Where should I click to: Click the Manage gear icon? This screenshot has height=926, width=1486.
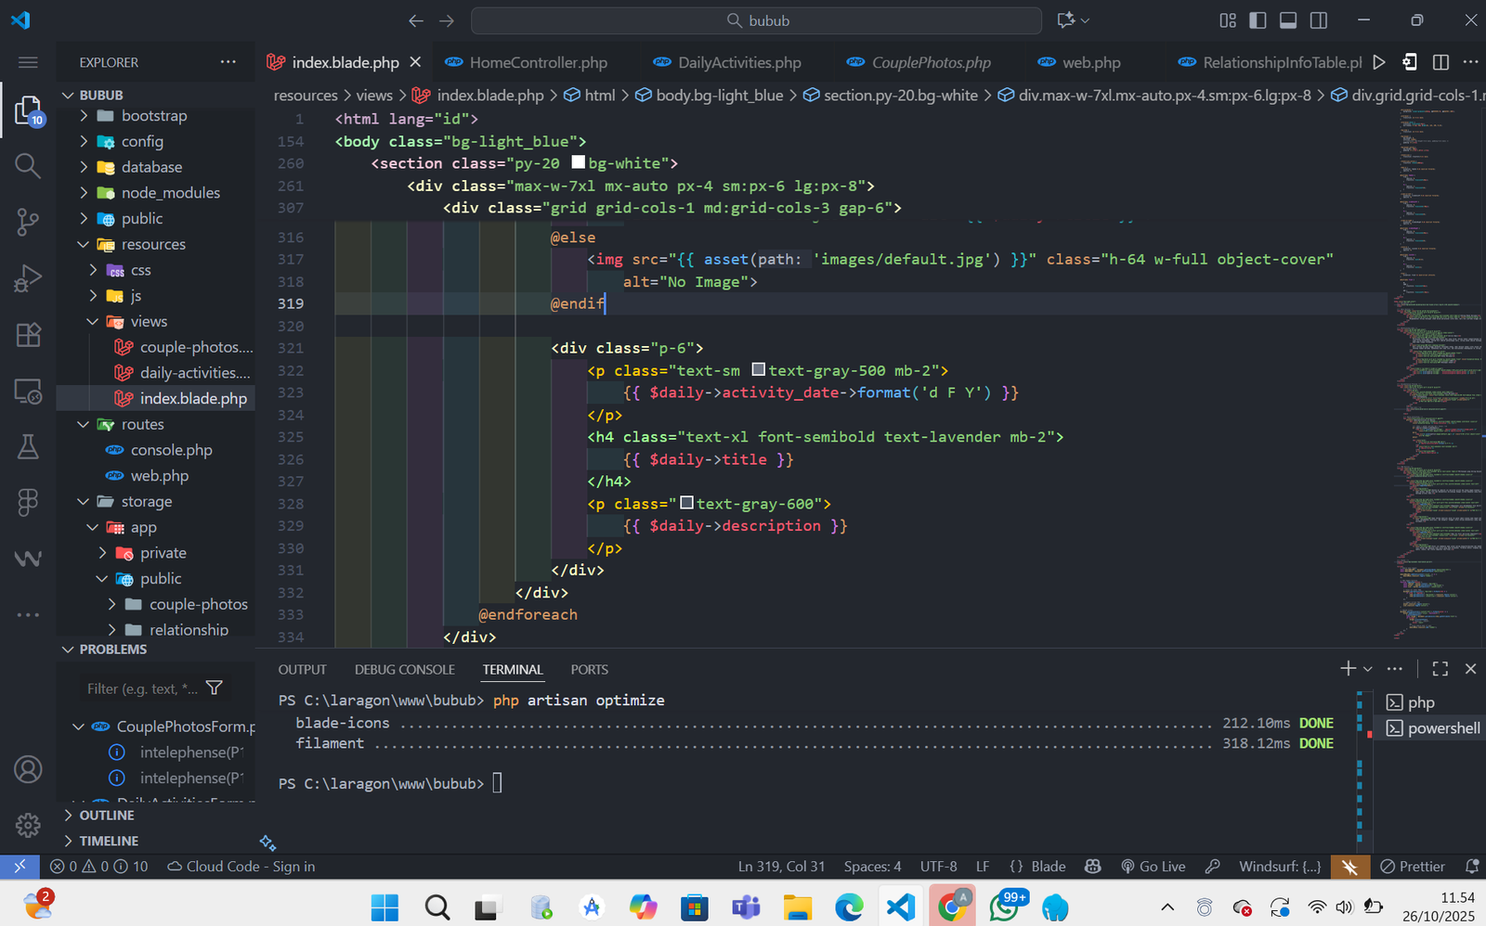pos(28,825)
